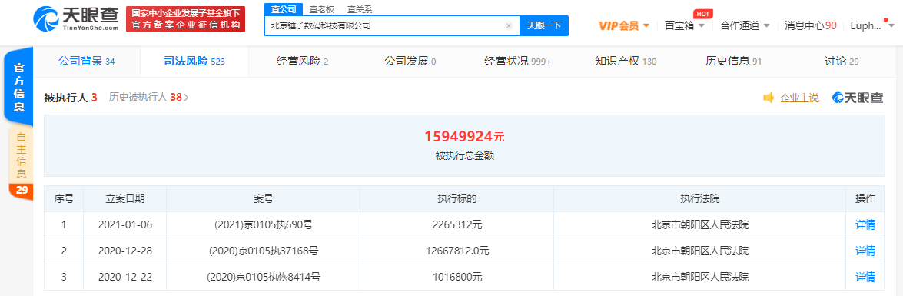The width and height of the screenshot is (903, 296).
Task: Click case number (2020)京0105执37168号
Action: coord(263,251)
